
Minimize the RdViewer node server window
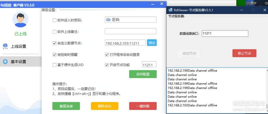coord(242,10)
